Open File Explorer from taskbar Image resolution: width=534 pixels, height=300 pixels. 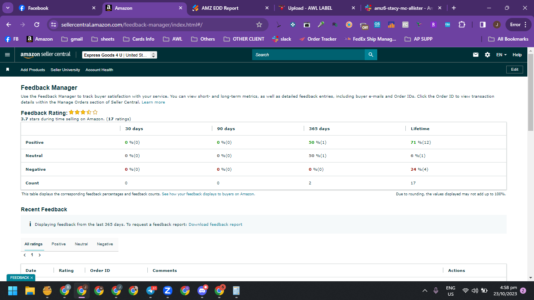(30, 291)
